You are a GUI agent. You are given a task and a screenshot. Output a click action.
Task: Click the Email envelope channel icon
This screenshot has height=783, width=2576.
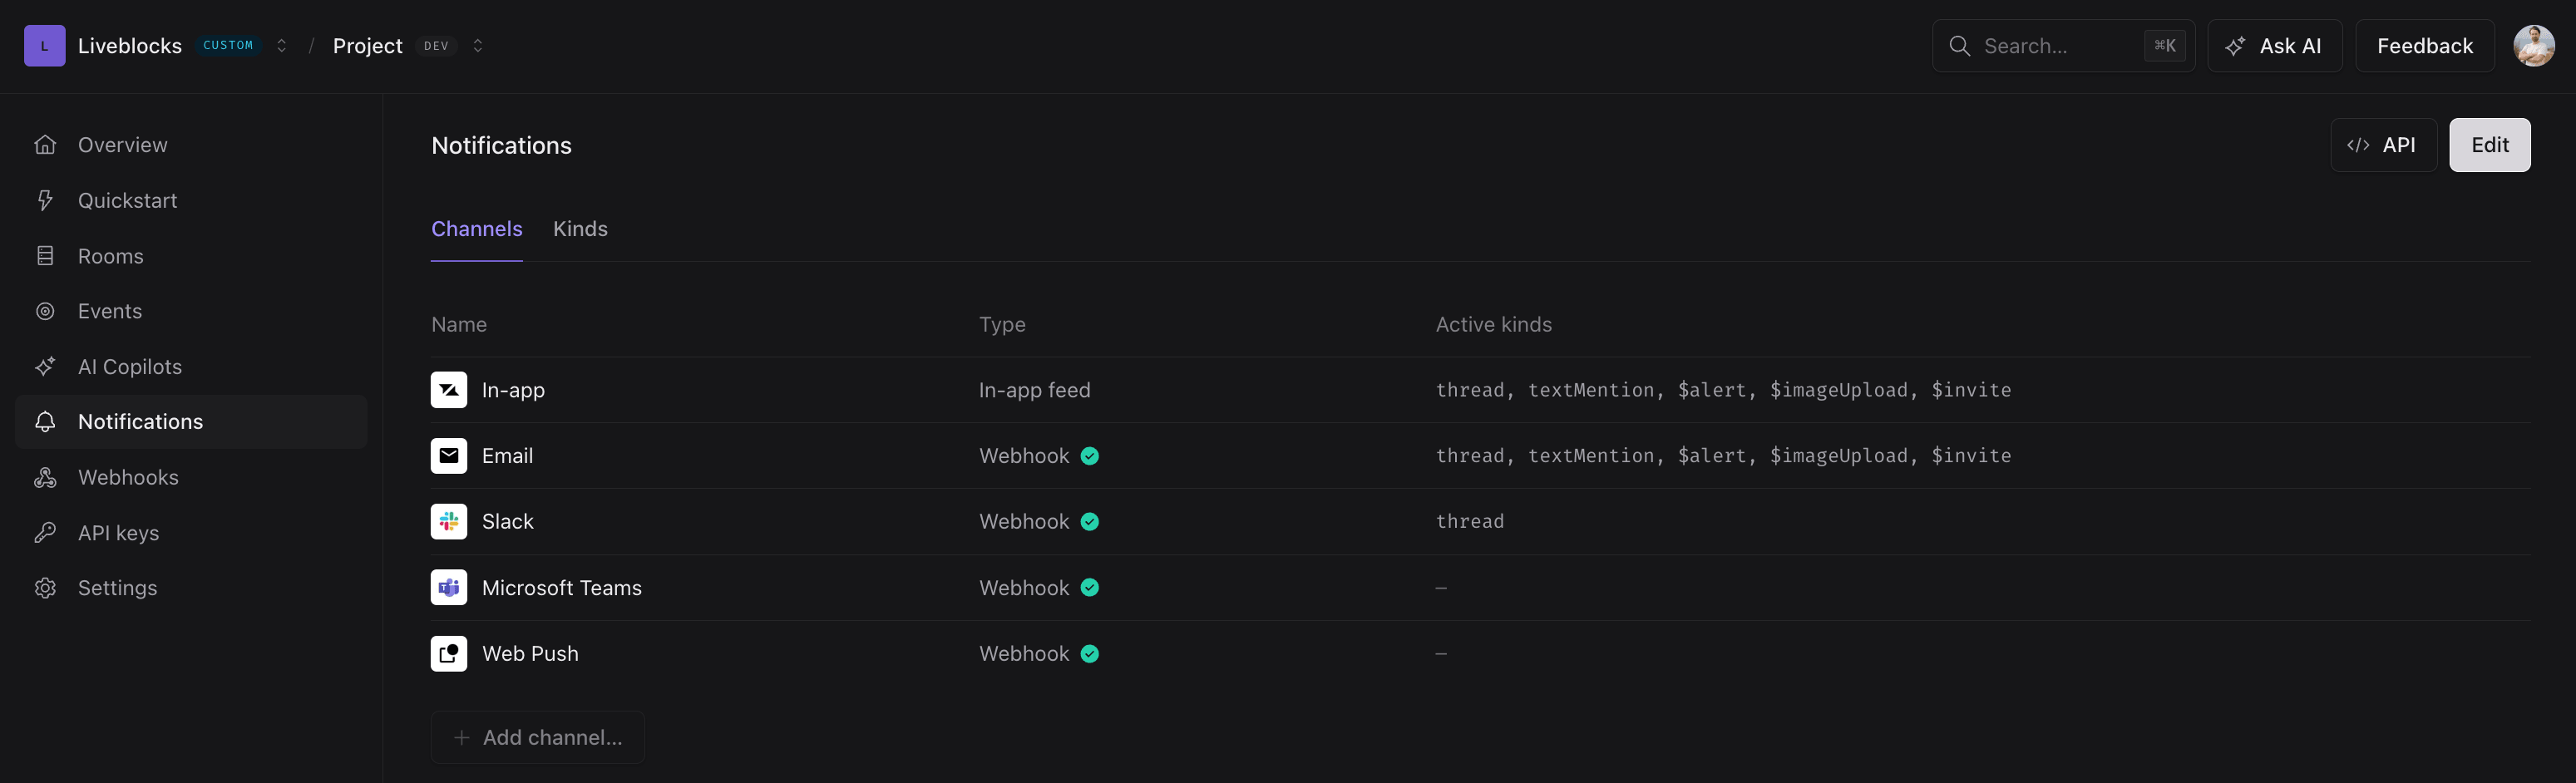tap(448, 455)
